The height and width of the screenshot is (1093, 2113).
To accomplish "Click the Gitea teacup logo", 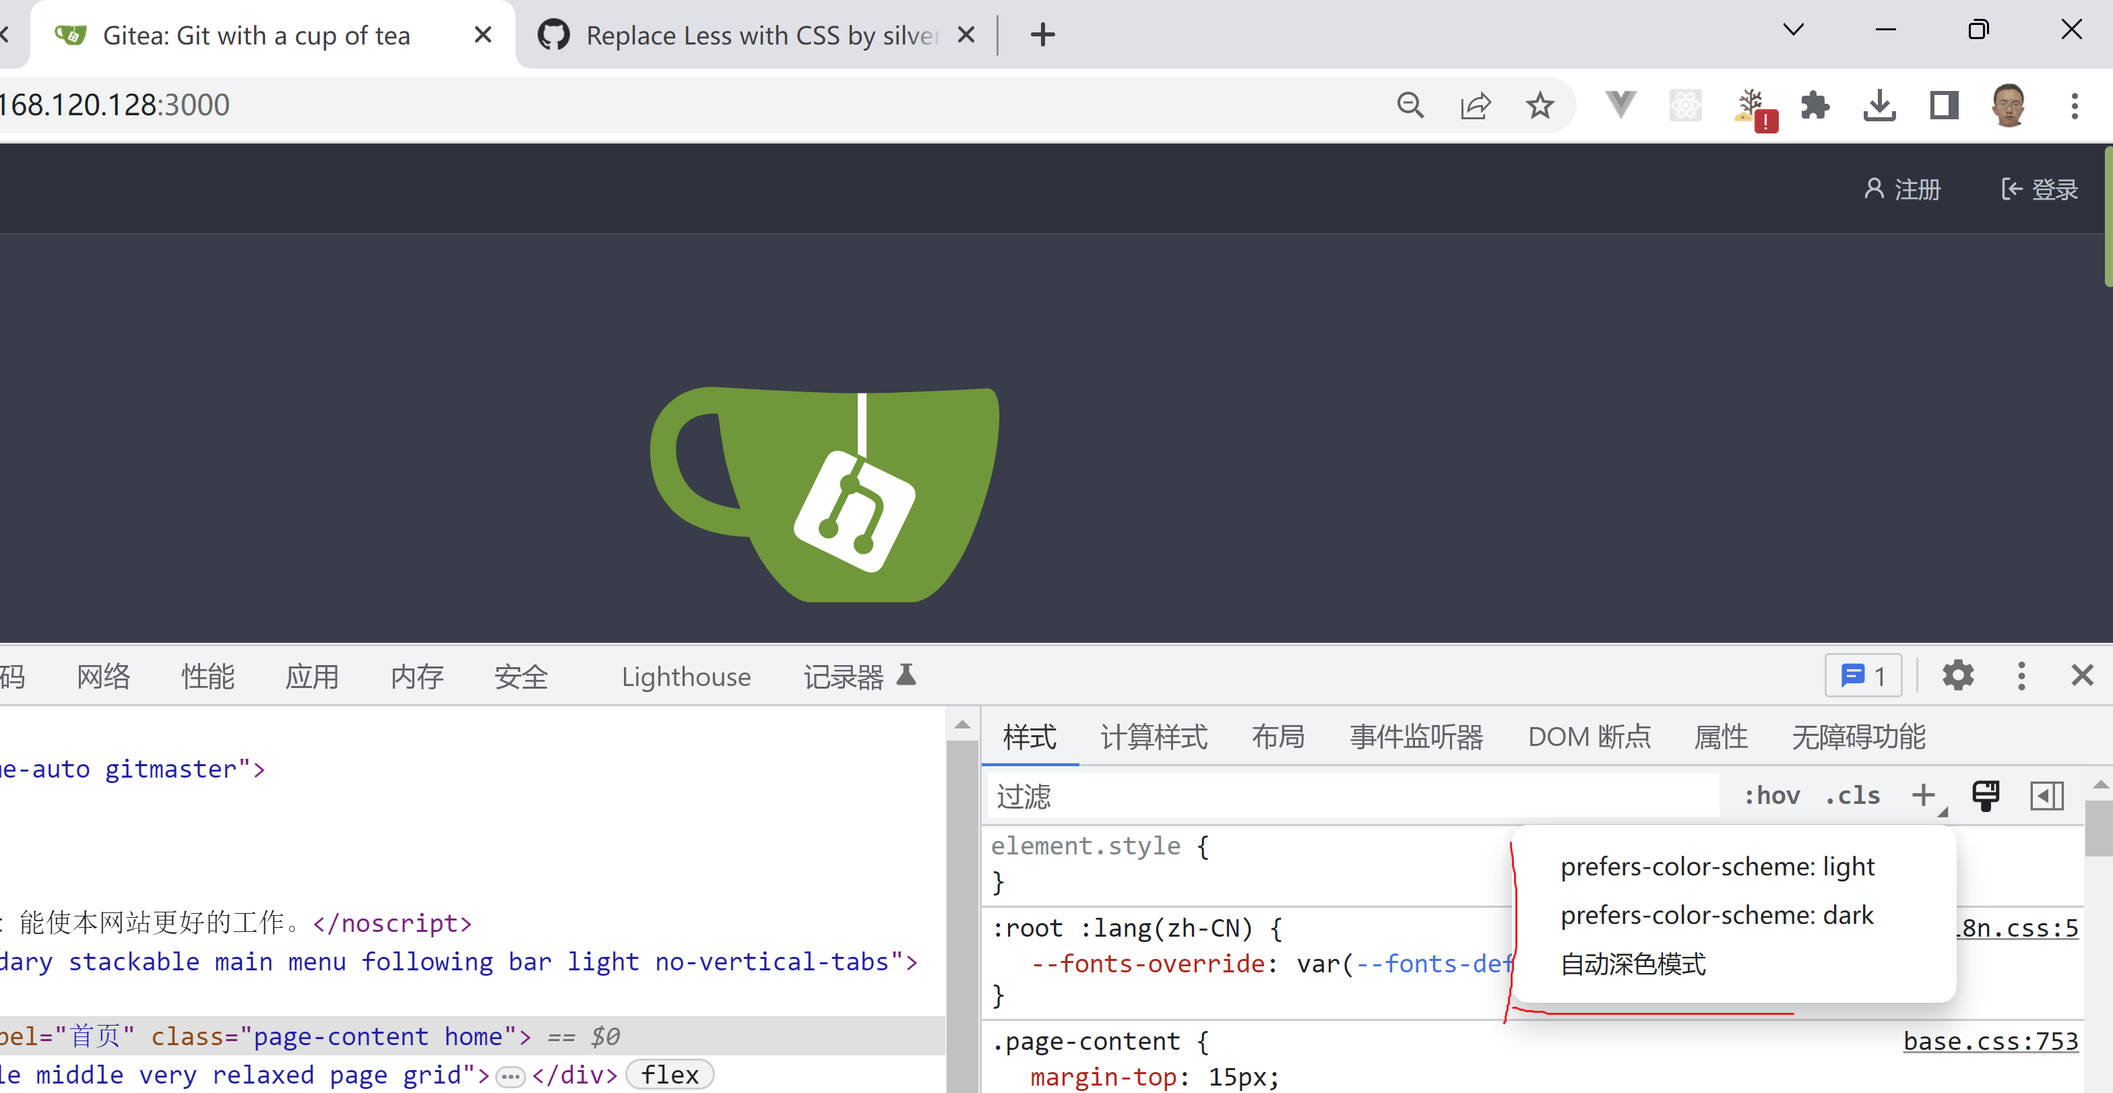I will tap(824, 494).
